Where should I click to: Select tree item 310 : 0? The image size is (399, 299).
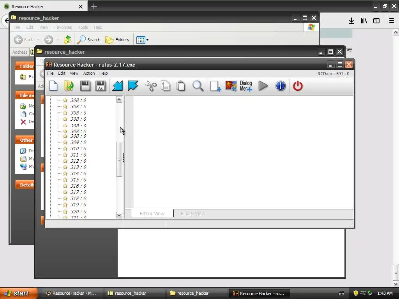tap(78, 148)
